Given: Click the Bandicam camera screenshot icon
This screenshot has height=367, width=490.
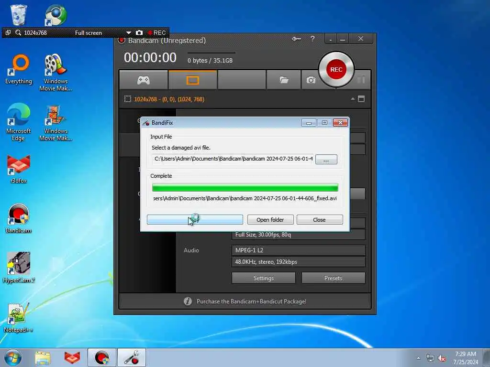Looking at the screenshot, I should point(311,80).
